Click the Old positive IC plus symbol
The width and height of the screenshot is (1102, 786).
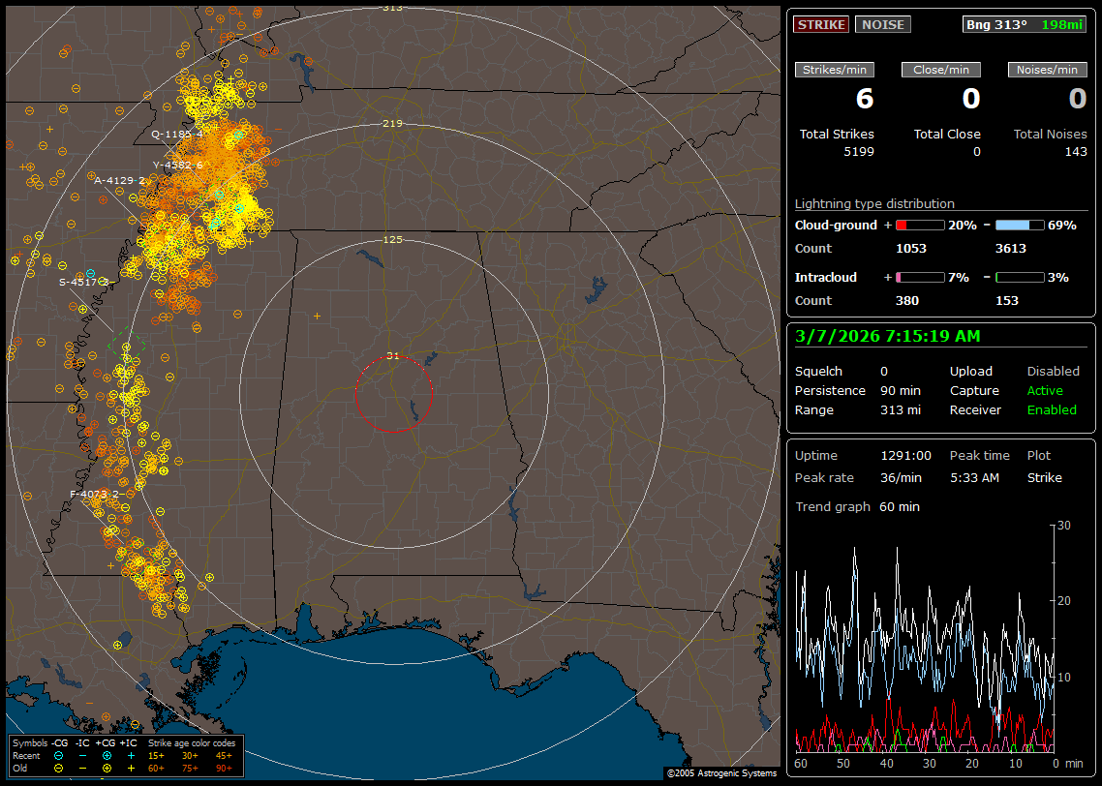pyautogui.click(x=131, y=768)
